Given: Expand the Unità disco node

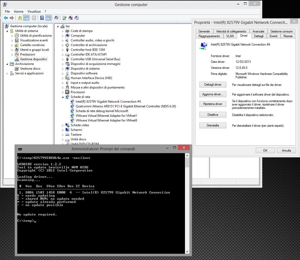Looking at the screenshot, I should tap(63, 140).
